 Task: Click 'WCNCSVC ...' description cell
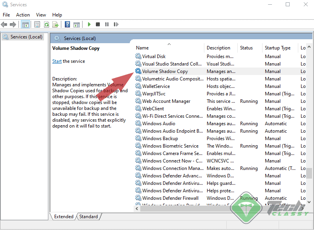(220, 161)
